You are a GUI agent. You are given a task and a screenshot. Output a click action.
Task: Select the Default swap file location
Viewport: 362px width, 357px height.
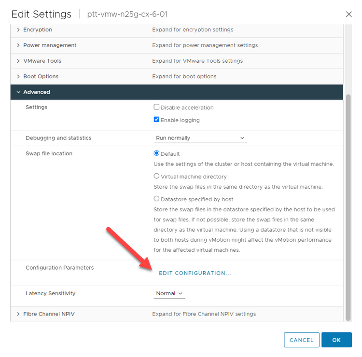156,153
